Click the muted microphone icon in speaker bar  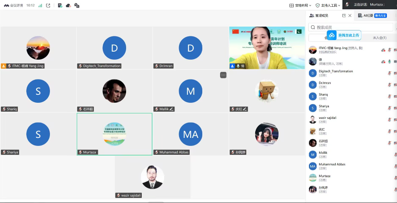point(347,5)
